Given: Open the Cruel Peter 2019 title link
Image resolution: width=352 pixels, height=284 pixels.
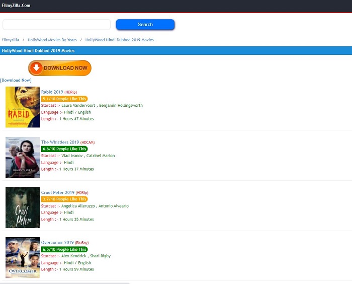Looking at the screenshot, I should tap(58, 193).
